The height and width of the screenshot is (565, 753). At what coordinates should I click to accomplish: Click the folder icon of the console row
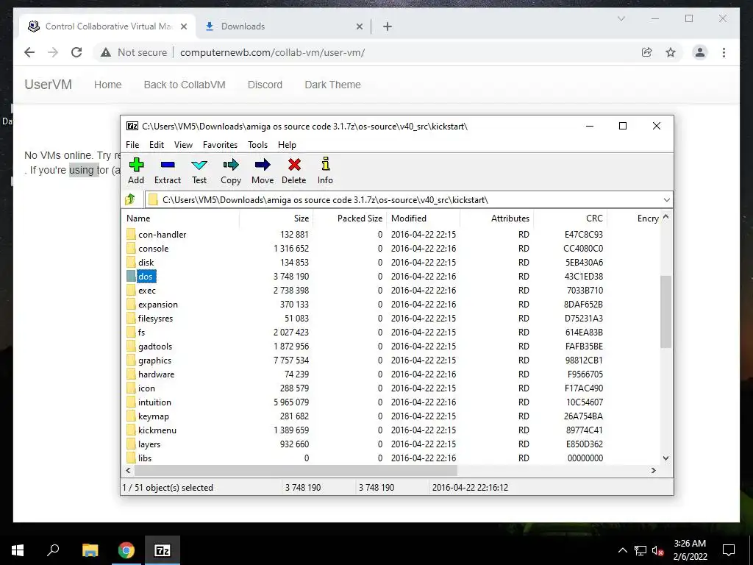pos(131,249)
